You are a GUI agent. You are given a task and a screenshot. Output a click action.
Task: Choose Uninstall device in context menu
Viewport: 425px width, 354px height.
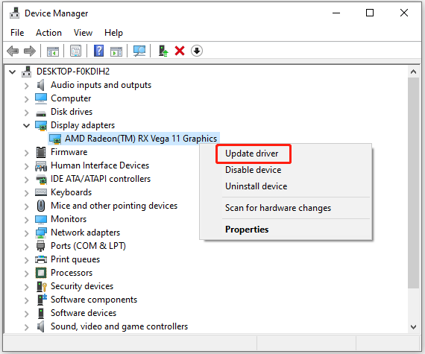click(x=256, y=186)
